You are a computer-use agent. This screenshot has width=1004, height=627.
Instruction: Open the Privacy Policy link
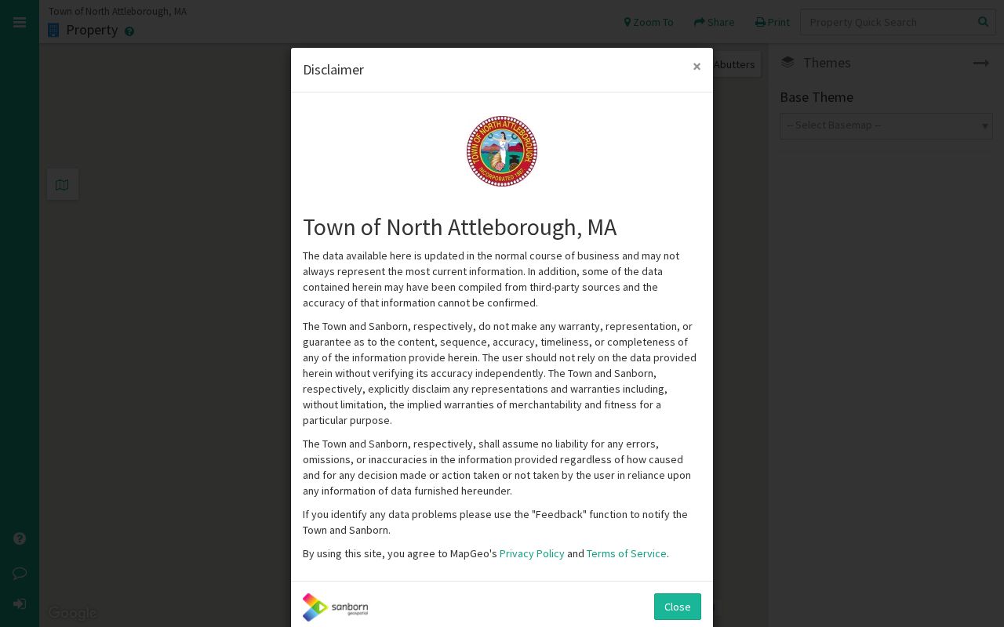(532, 553)
